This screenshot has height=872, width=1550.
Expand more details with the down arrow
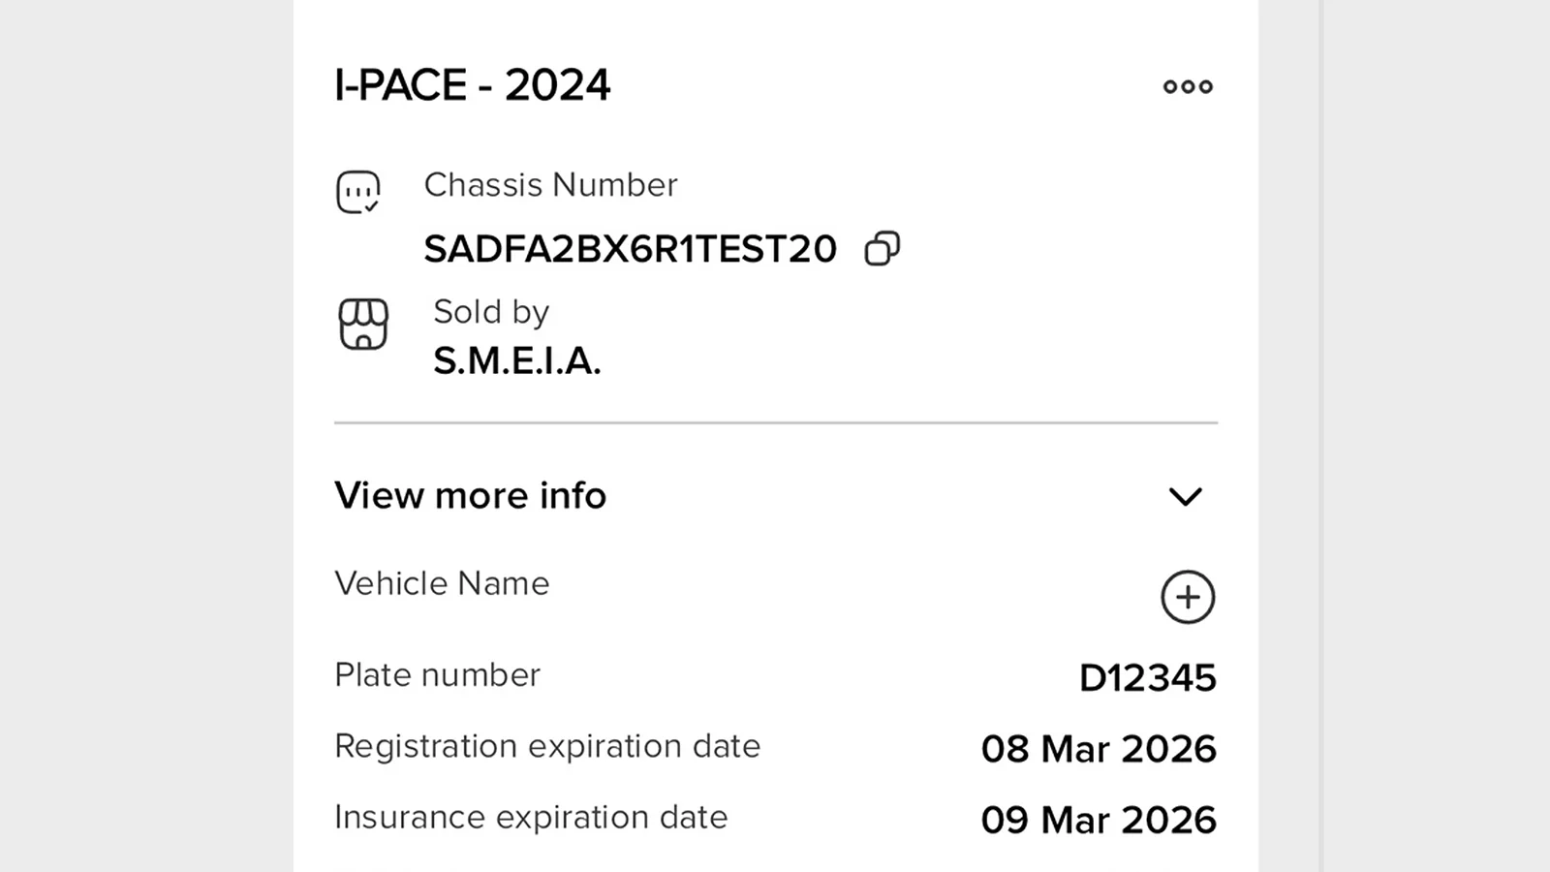coord(1186,497)
